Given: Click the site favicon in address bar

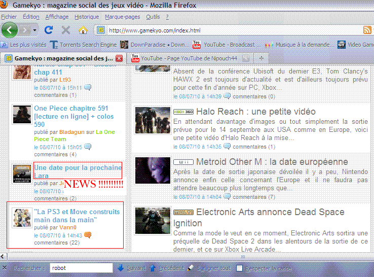Looking at the screenshot, I should coord(101,30).
